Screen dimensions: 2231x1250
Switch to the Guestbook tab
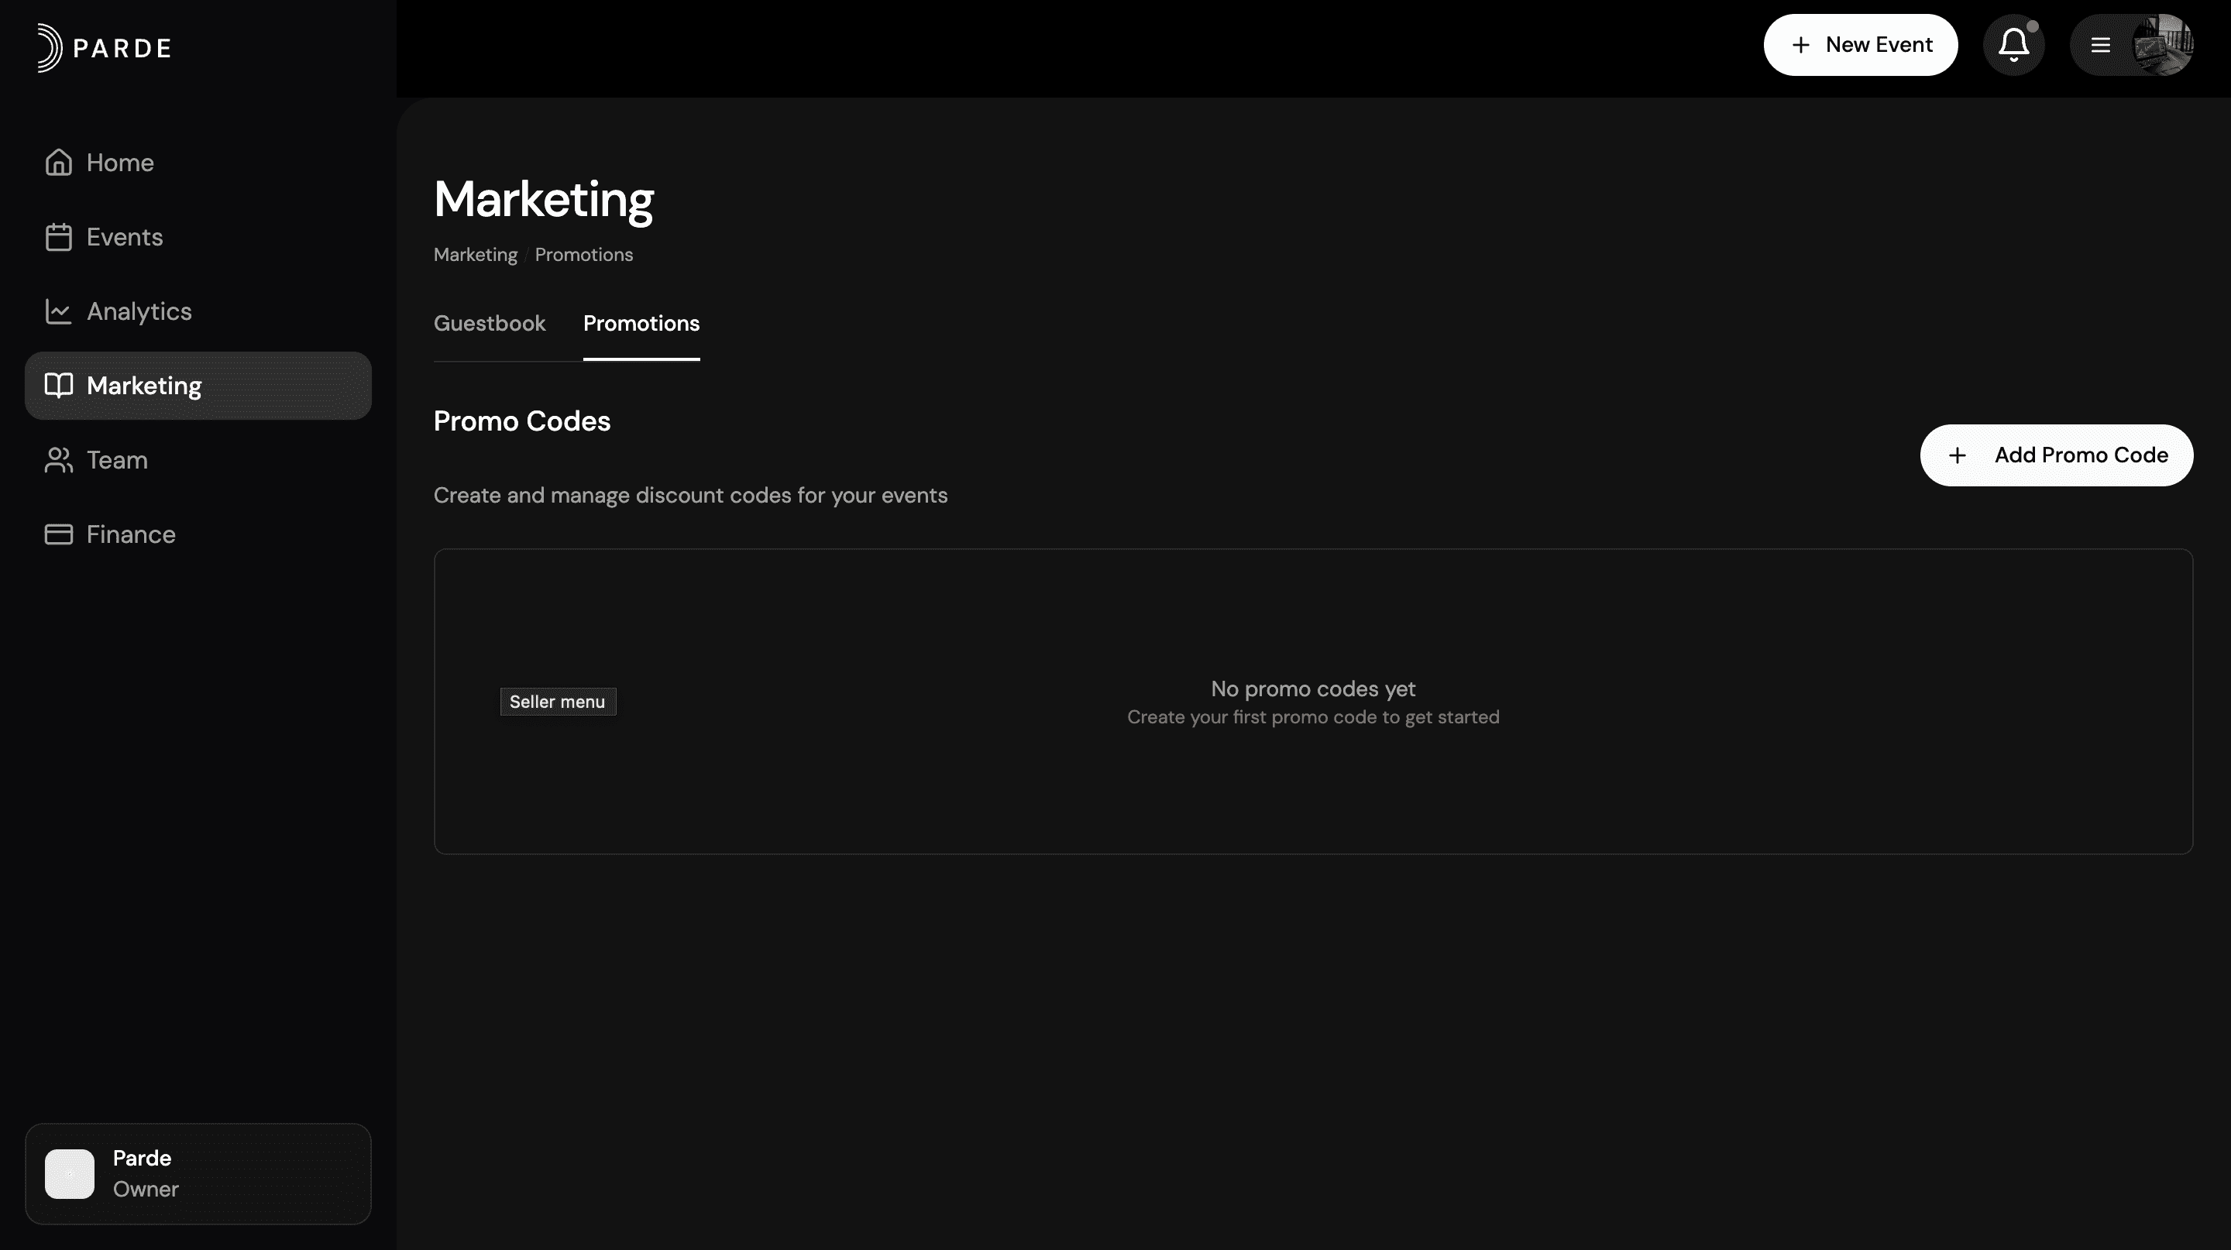[x=490, y=324]
